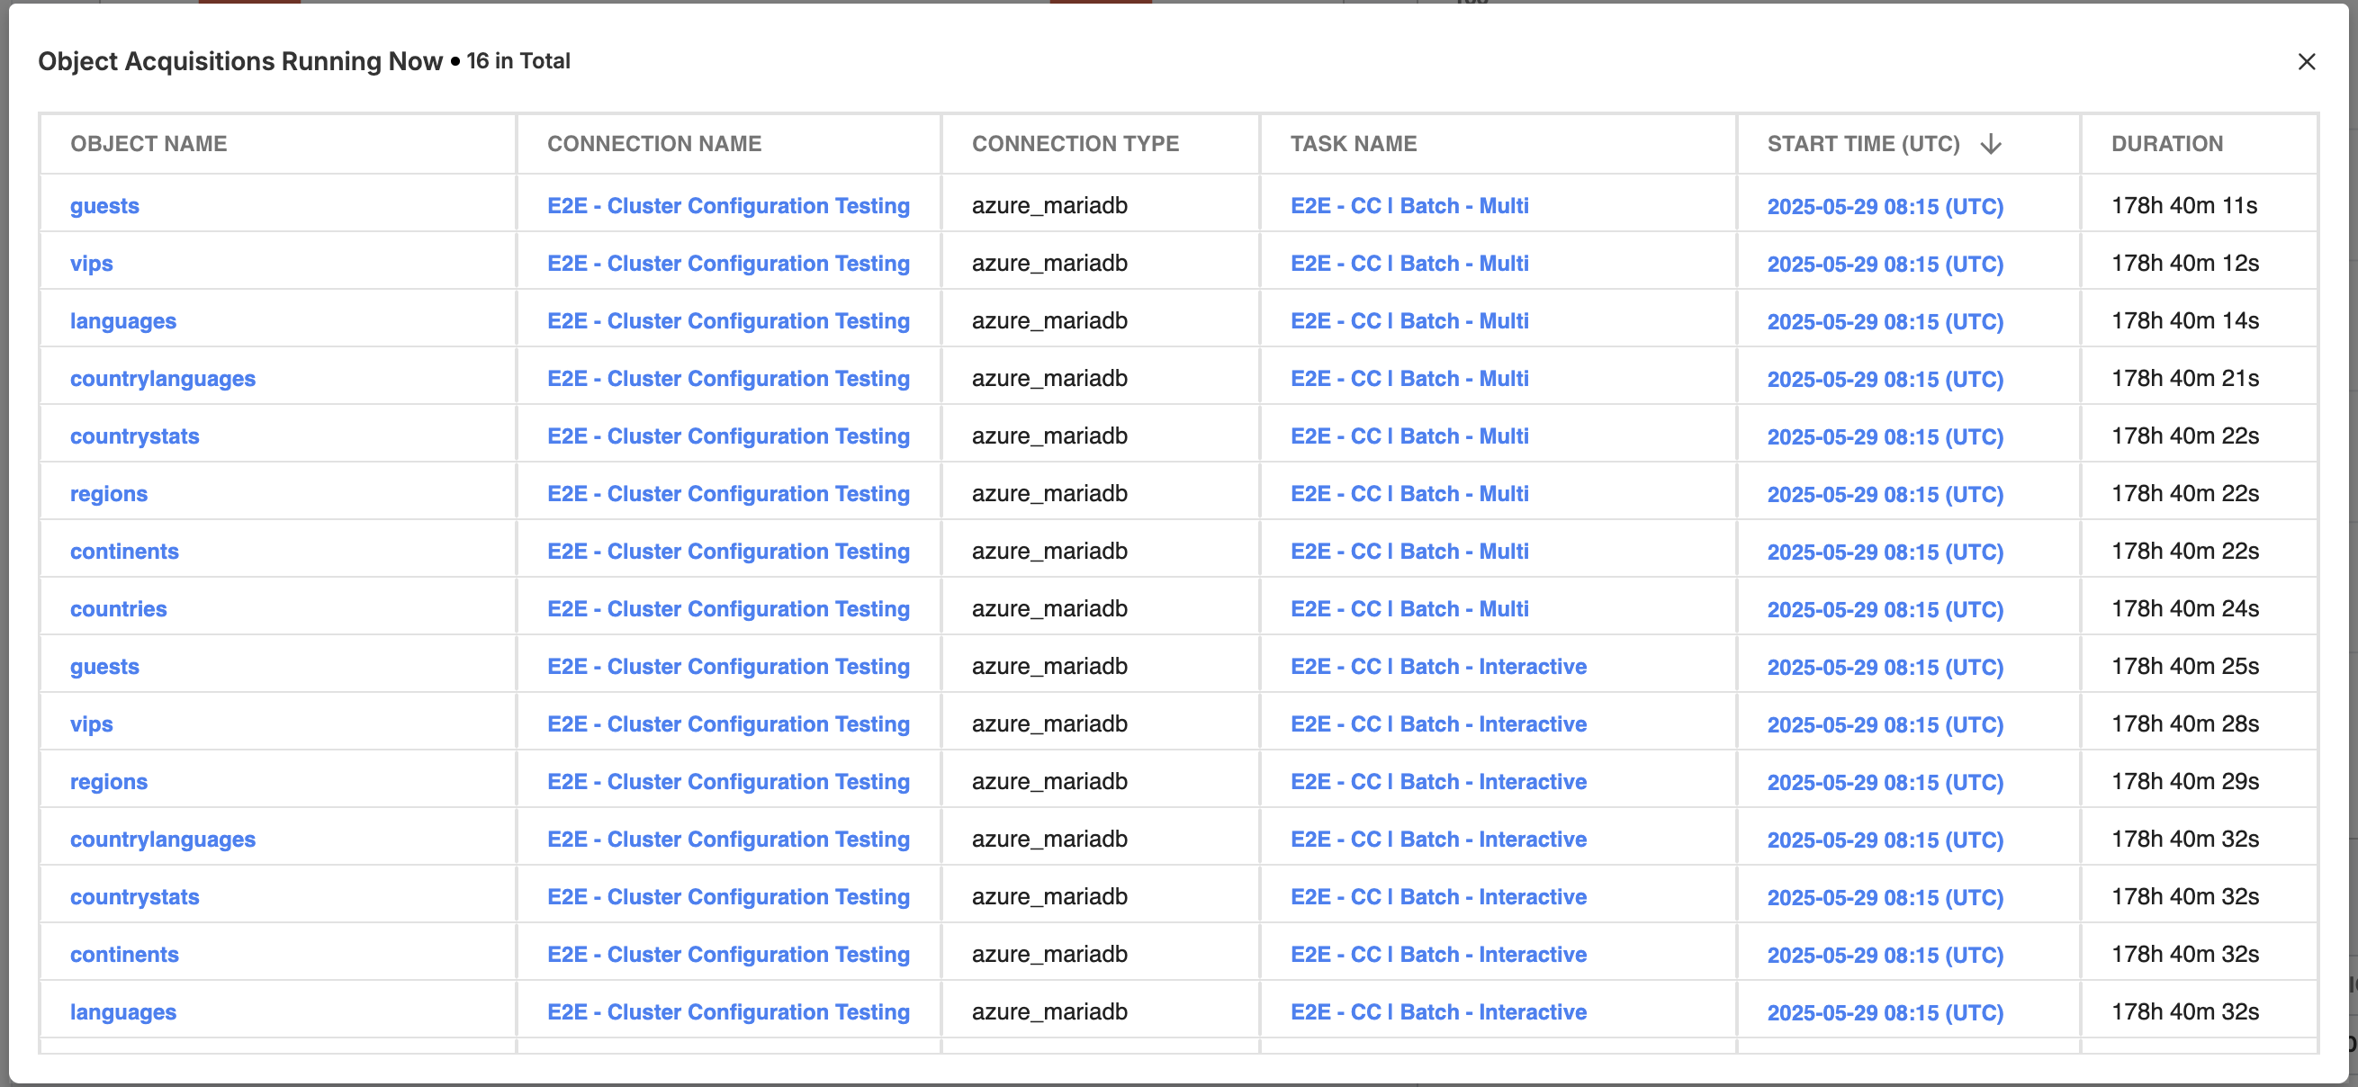Click the Start Time sort arrow icon
Screen dimensions: 2358x1087
[x=1990, y=144]
